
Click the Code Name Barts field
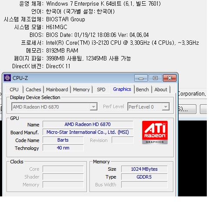pyautogui.click(x=63, y=140)
